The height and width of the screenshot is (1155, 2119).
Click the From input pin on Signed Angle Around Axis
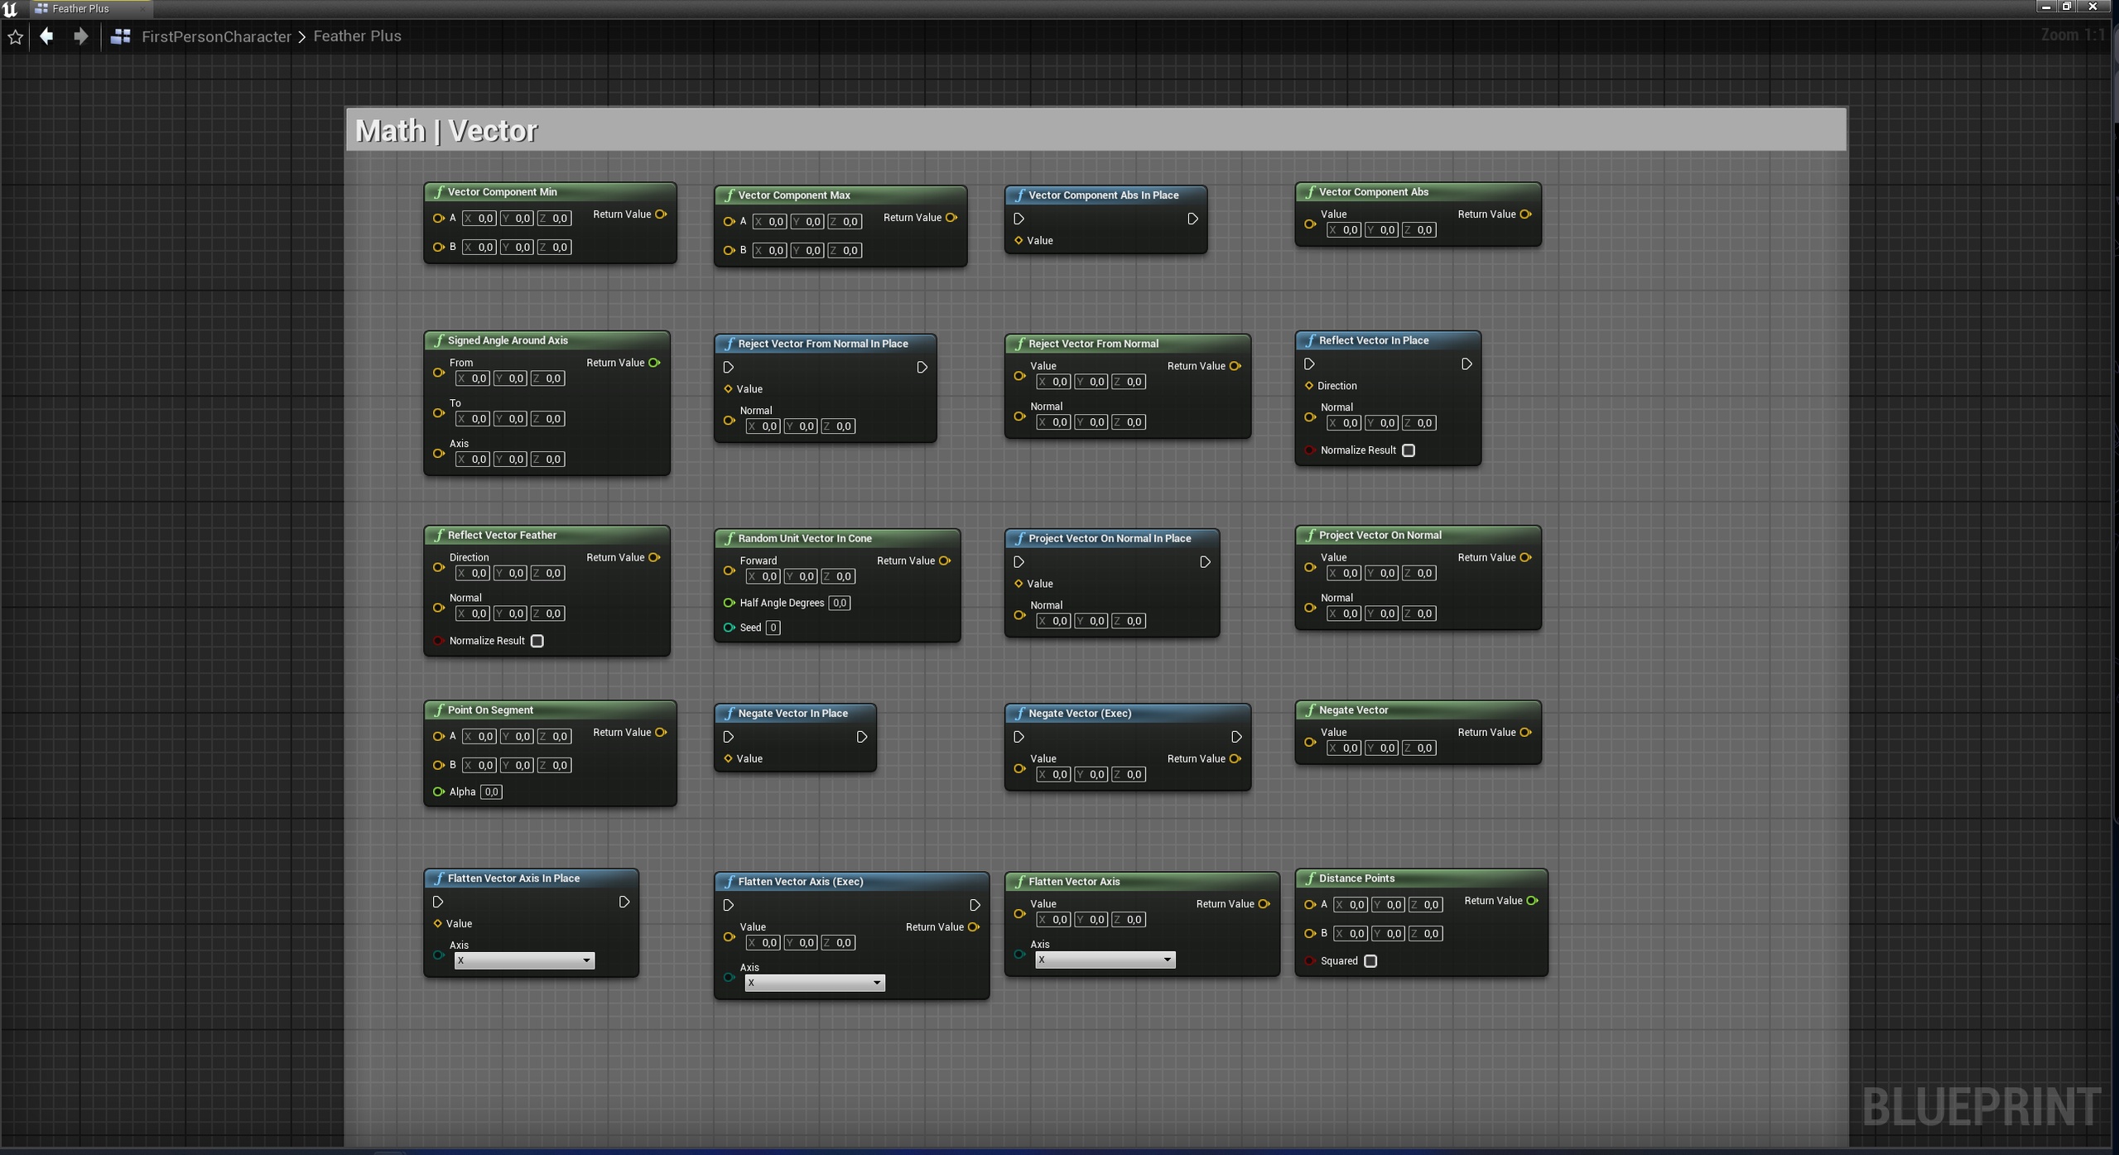[438, 373]
